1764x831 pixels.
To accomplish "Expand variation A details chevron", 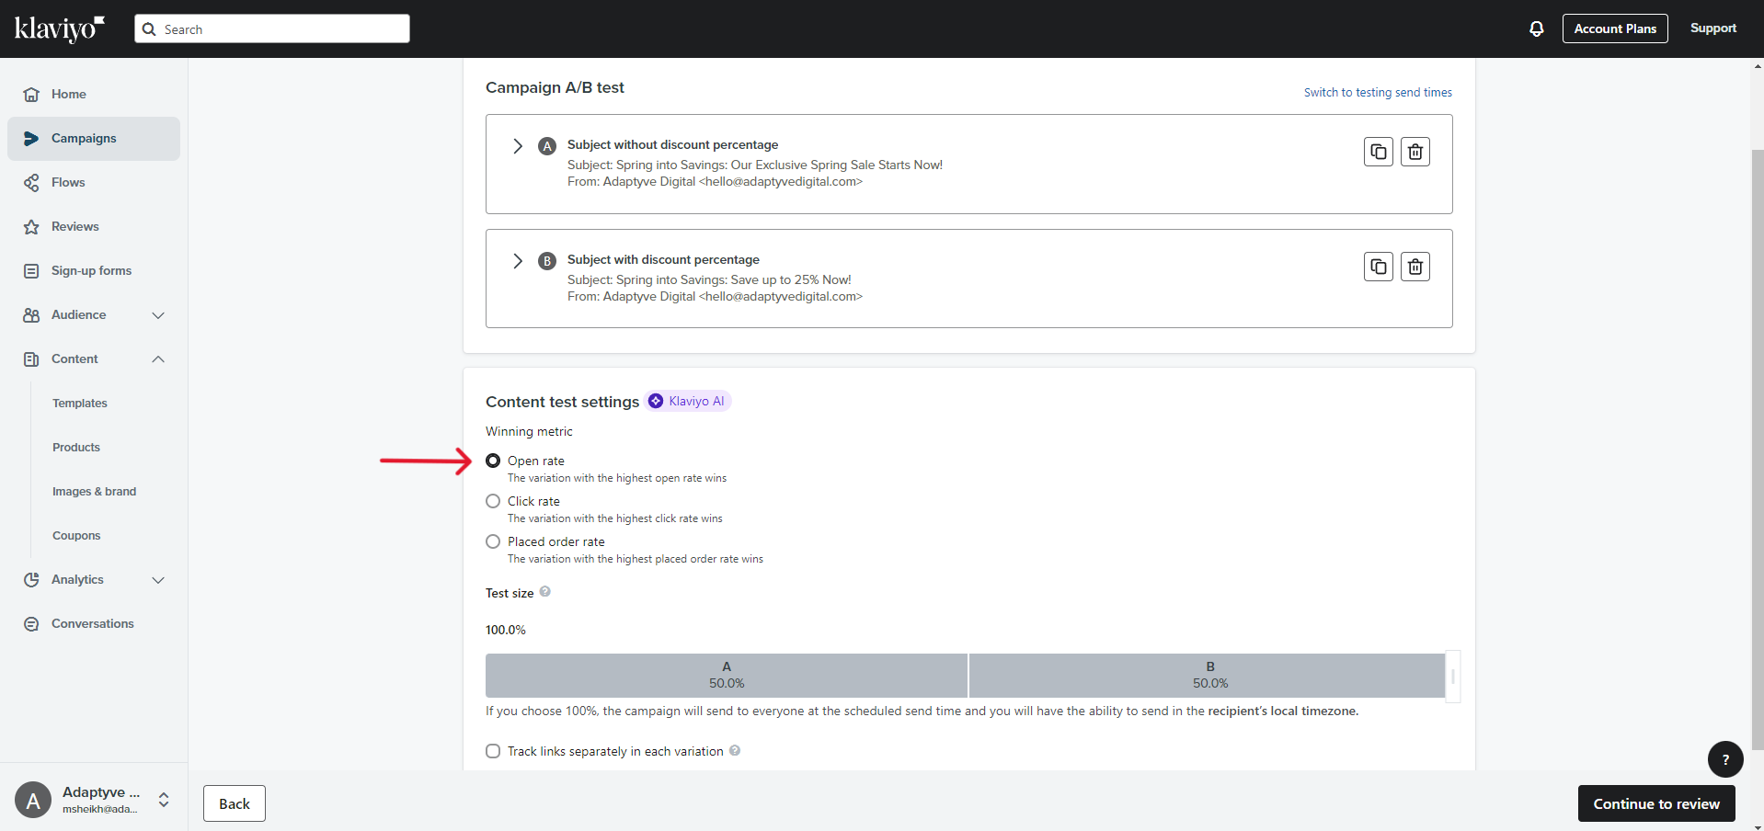I will click(518, 146).
